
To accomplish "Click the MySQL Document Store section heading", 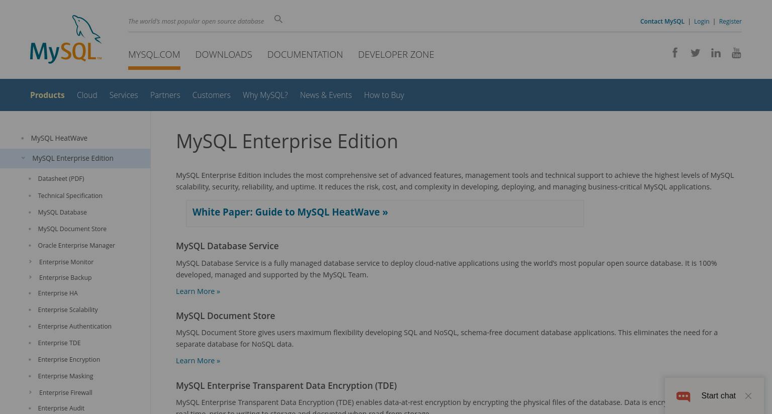I will click(x=225, y=316).
